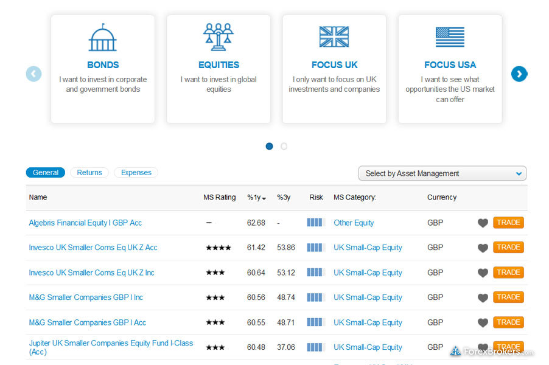Viewport: 549px width, 365px height.
Task: Click the 60.64 one-year return value
Action: [x=256, y=273]
